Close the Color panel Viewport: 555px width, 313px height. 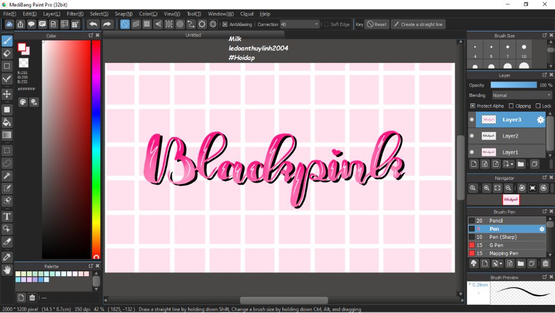tap(98, 35)
